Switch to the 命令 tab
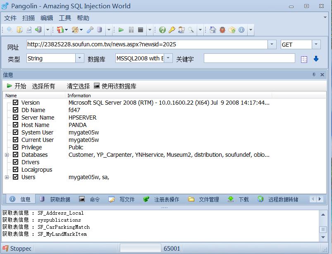The image size is (332, 254). [89, 199]
